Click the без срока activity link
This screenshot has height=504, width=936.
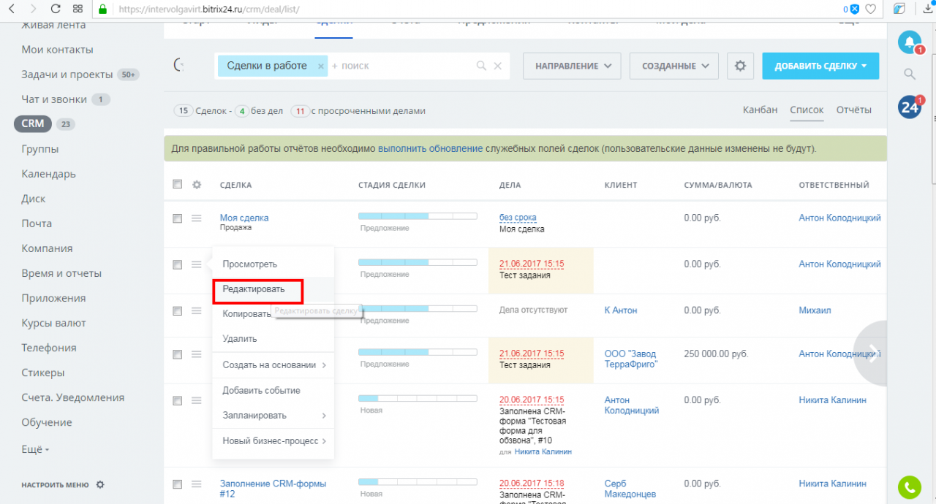click(518, 218)
